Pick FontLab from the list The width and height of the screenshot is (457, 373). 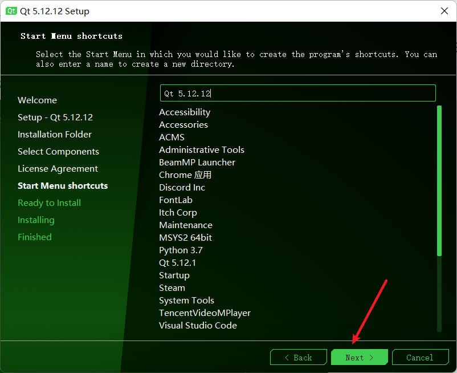[176, 200]
